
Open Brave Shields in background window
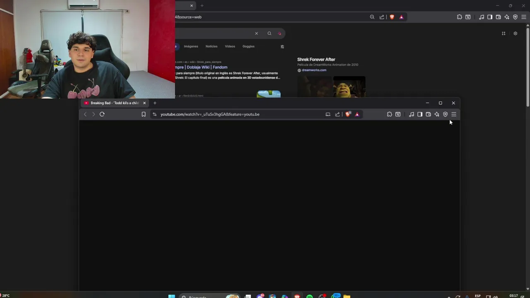point(392,17)
